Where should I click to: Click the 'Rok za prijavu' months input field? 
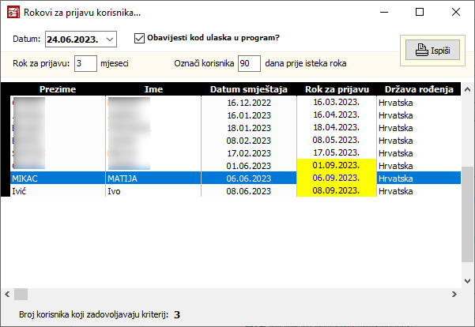(x=85, y=63)
